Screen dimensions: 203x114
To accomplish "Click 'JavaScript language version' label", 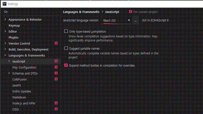I will click(81, 20).
